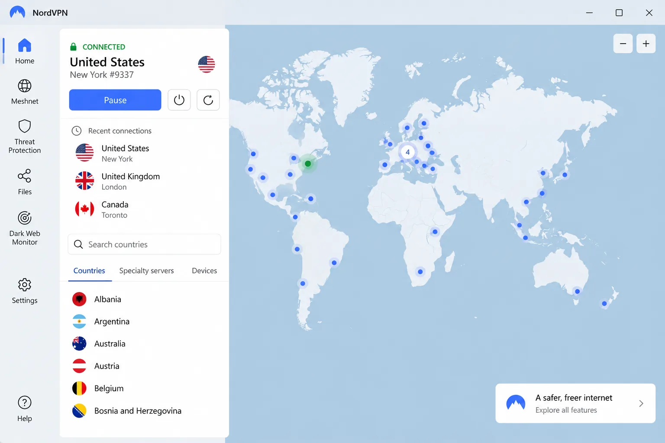Image resolution: width=665 pixels, height=443 pixels.
Task: Click the reconnect refresh button
Action: (x=208, y=100)
